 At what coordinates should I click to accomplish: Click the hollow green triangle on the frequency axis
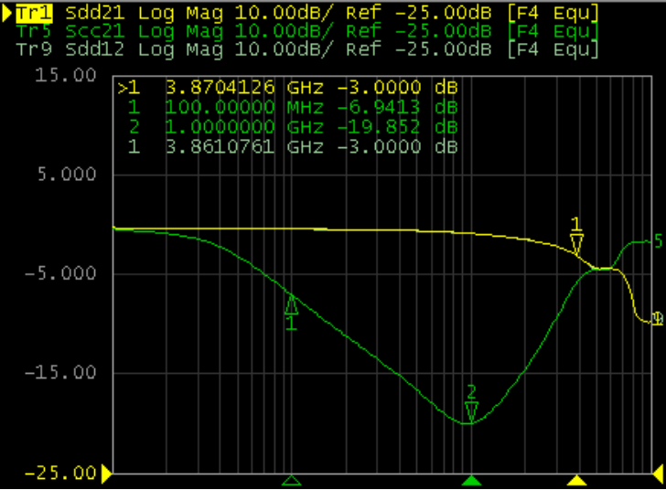[x=291, y=480]
